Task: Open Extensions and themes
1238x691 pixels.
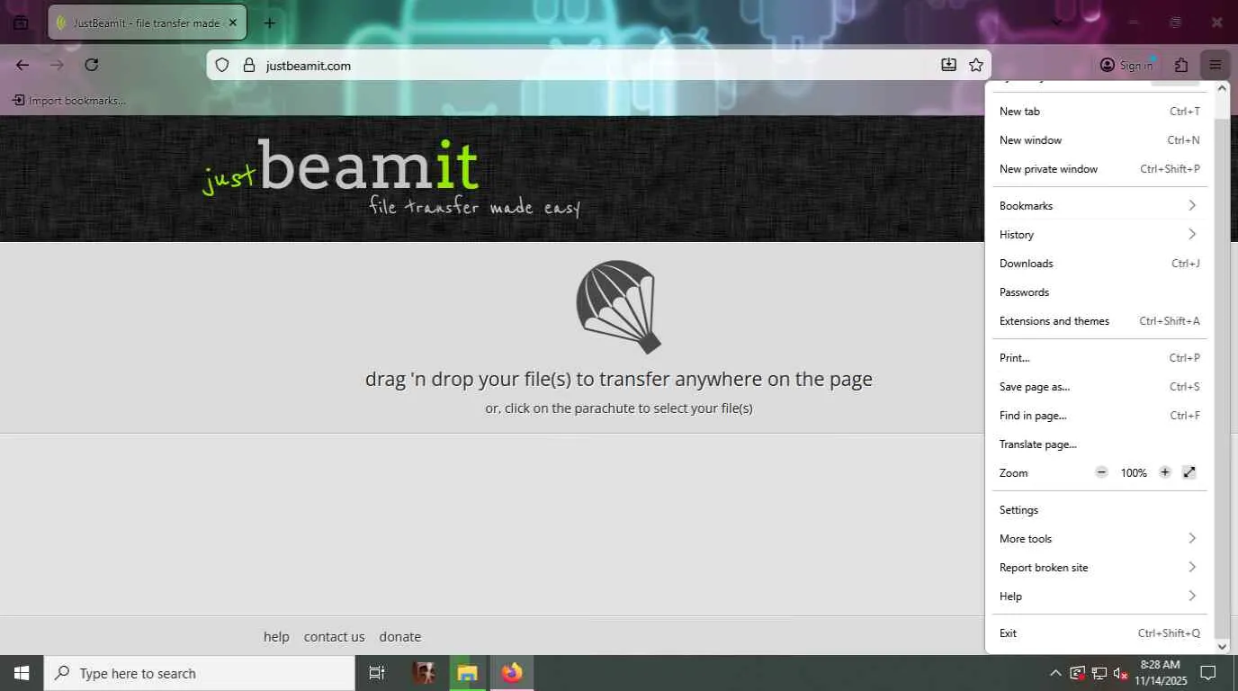Action: tap(1099, 321)
